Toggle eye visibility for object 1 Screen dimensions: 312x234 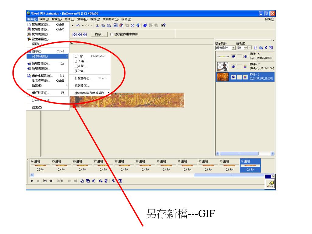[233, 77]
